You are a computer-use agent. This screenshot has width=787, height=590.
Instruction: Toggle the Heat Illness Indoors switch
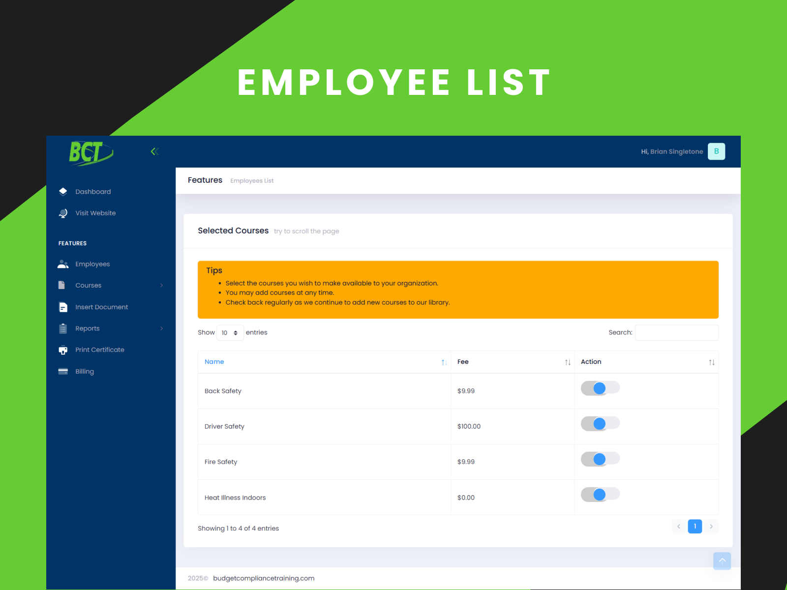[x=600, y=495]
